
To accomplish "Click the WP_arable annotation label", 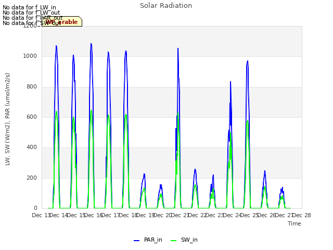I will 62,21.
